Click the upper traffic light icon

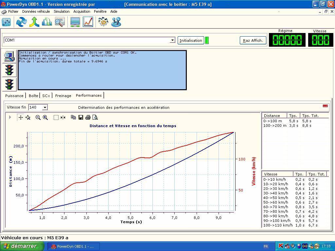pos(9,70)
